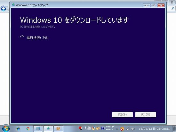Launch Google Chrome from the taskbar
Viewport: 176px width, 132px height.
[x=28, y=128]
